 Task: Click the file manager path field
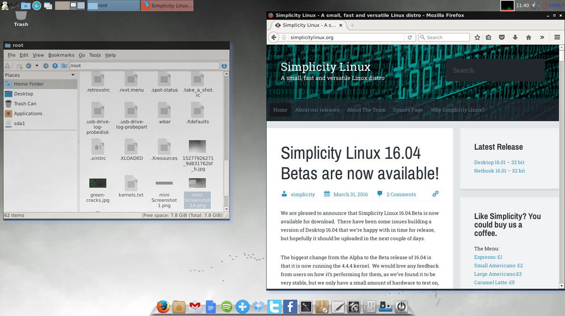point(144,66)
